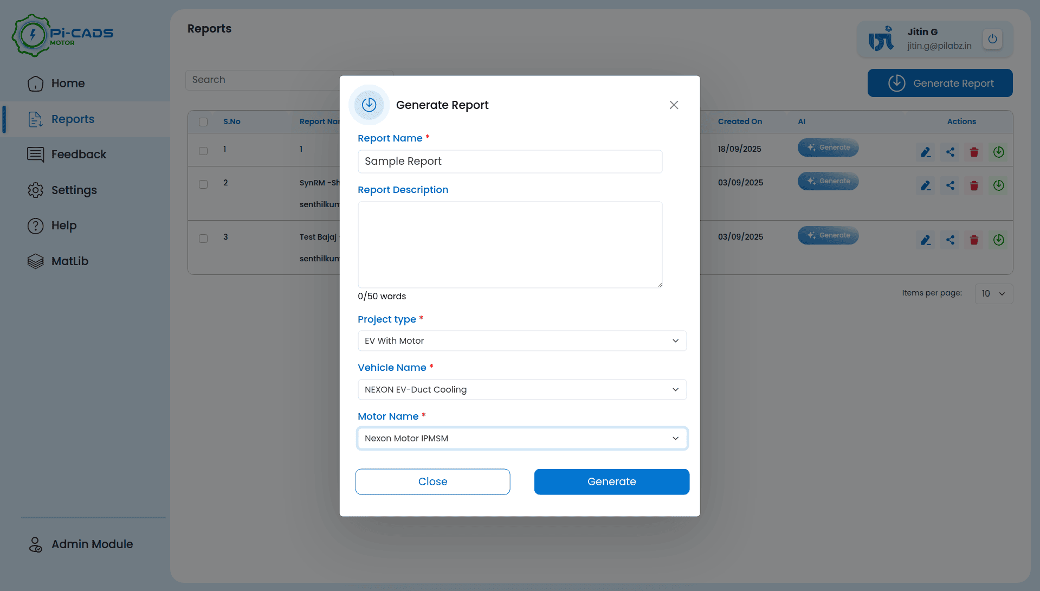1040x591 pixels.
Task: Close the Generate Report dialog with X
Action: click(x=674, y=105)
